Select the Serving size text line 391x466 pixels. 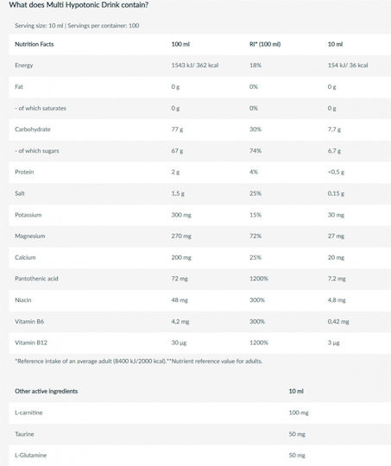(77, 26)
